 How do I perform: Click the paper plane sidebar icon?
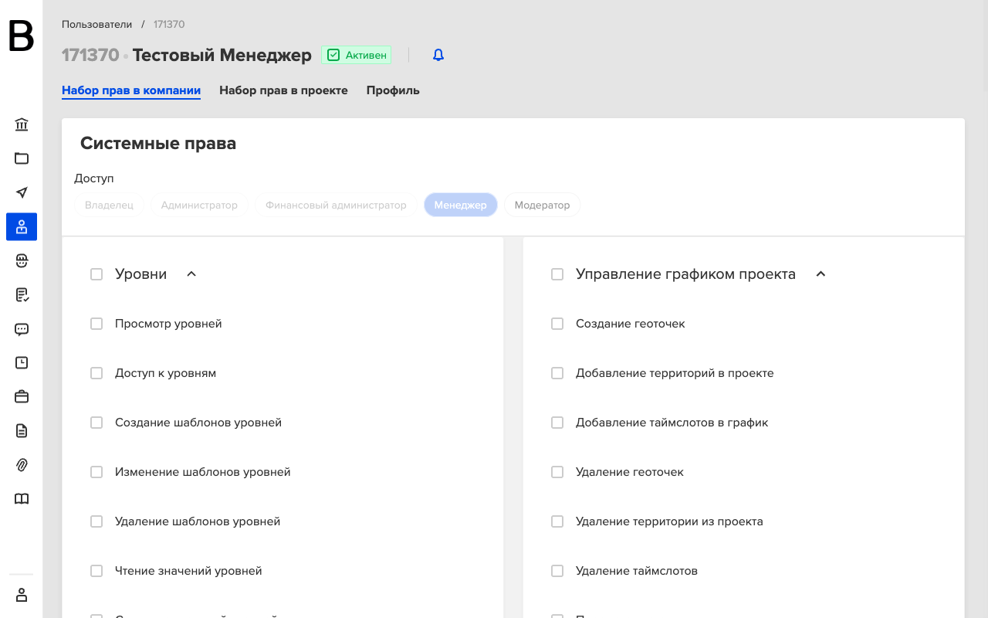point(22,192)
